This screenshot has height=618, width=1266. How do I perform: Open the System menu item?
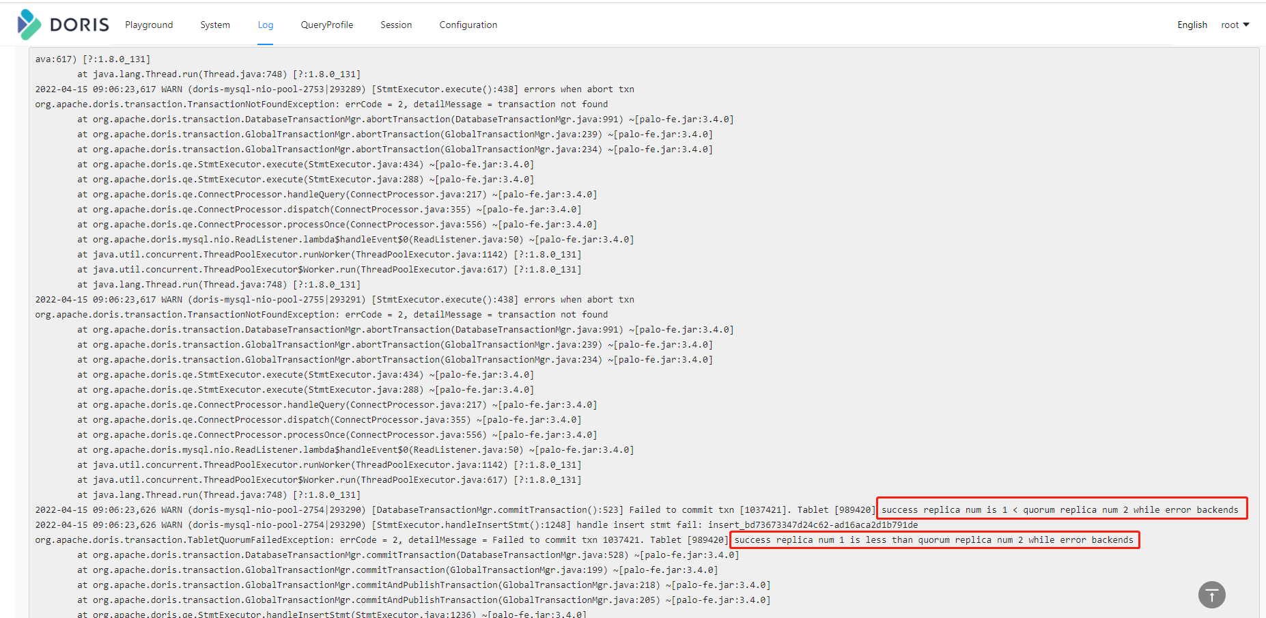pos(214,25)
